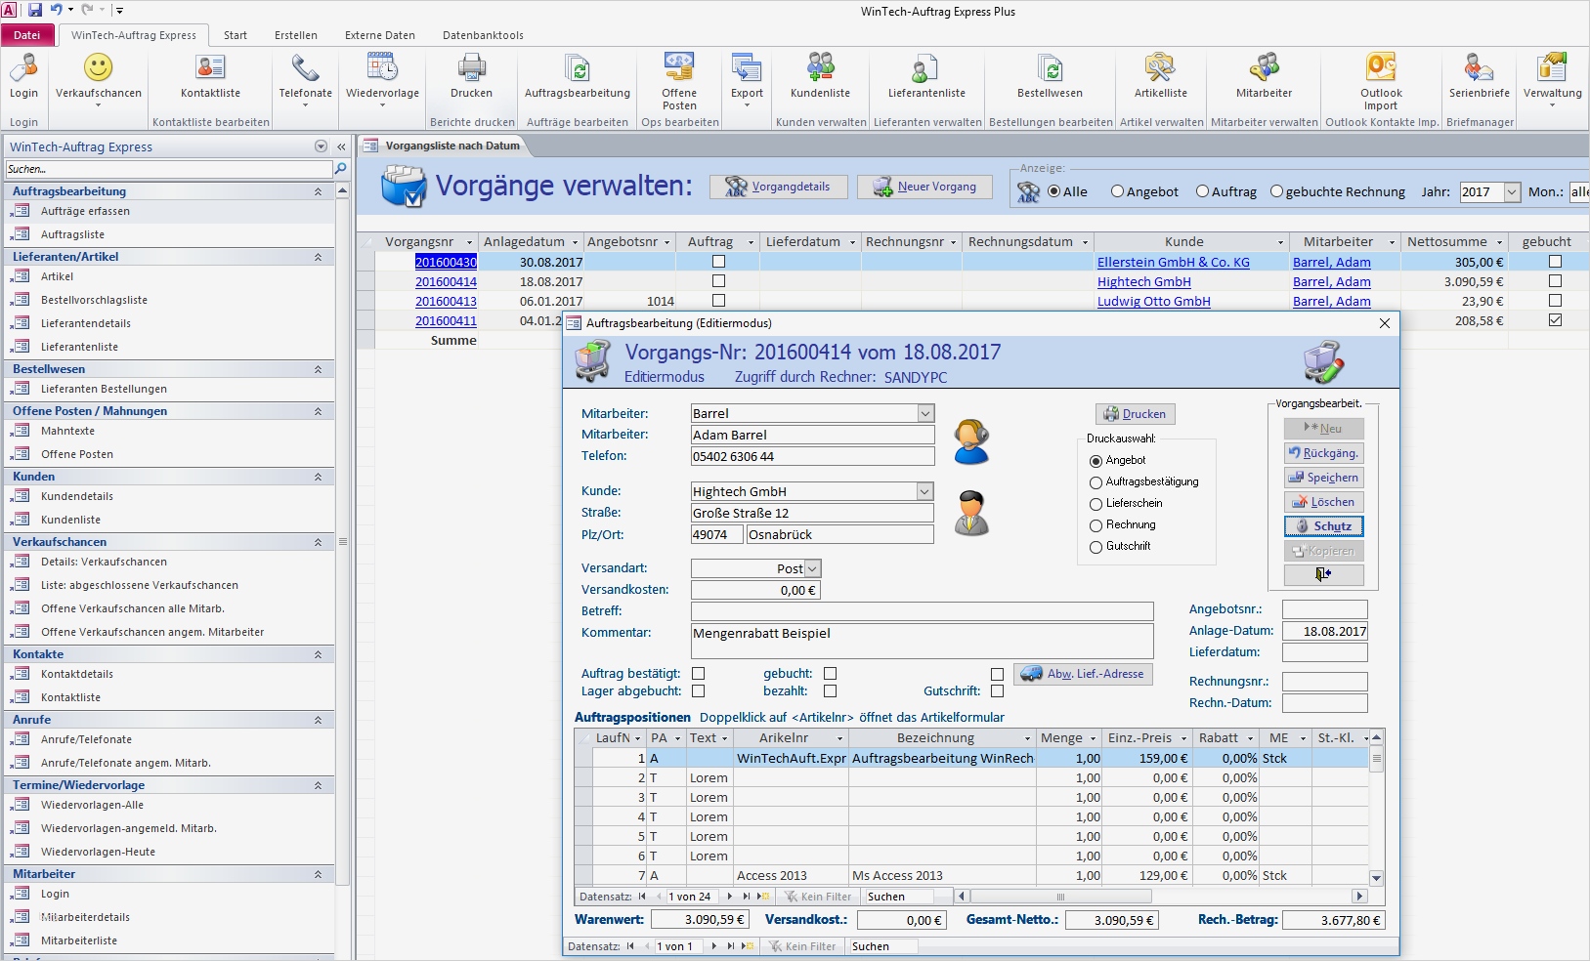This screenshot has height=961, width=1590.
Task: Click the Speichern button
Action: click(1323, 478)
